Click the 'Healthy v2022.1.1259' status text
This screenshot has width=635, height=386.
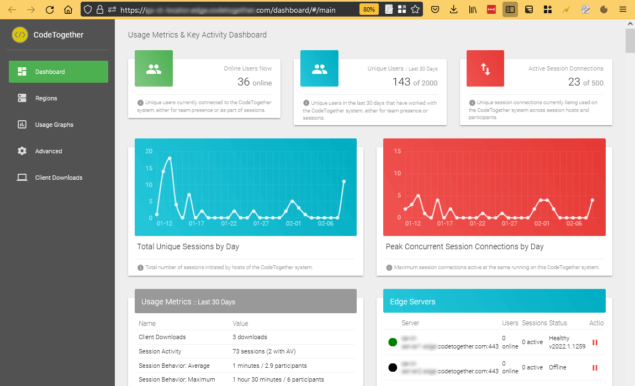(568, 342)
